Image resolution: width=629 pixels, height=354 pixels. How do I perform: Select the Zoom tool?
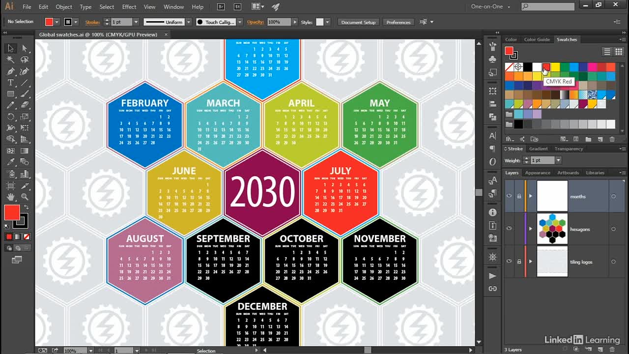[25, 197]
